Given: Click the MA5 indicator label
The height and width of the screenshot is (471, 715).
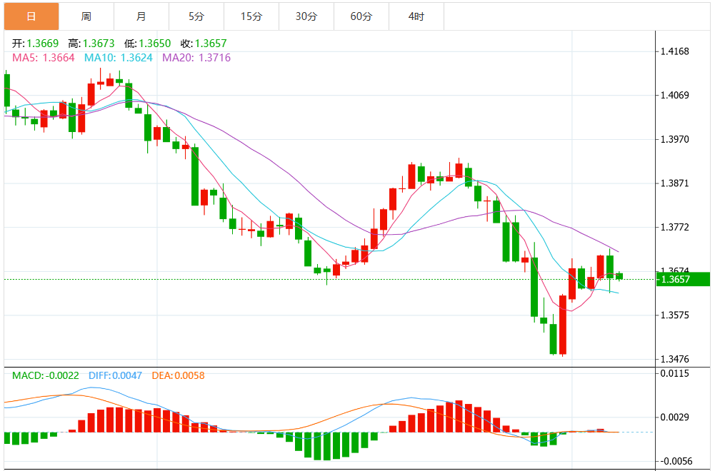Looking at the screenshot, I should [44, 57].
